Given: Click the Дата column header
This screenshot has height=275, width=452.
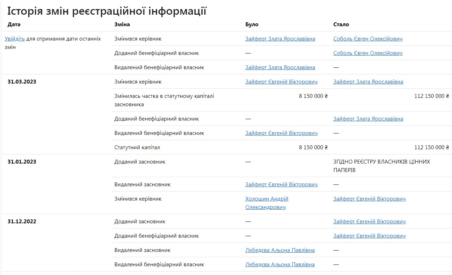Looking at the screenshot, I should click(x=14, y=24).
